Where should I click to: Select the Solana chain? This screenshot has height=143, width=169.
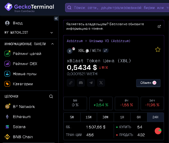tap(19, 127)
